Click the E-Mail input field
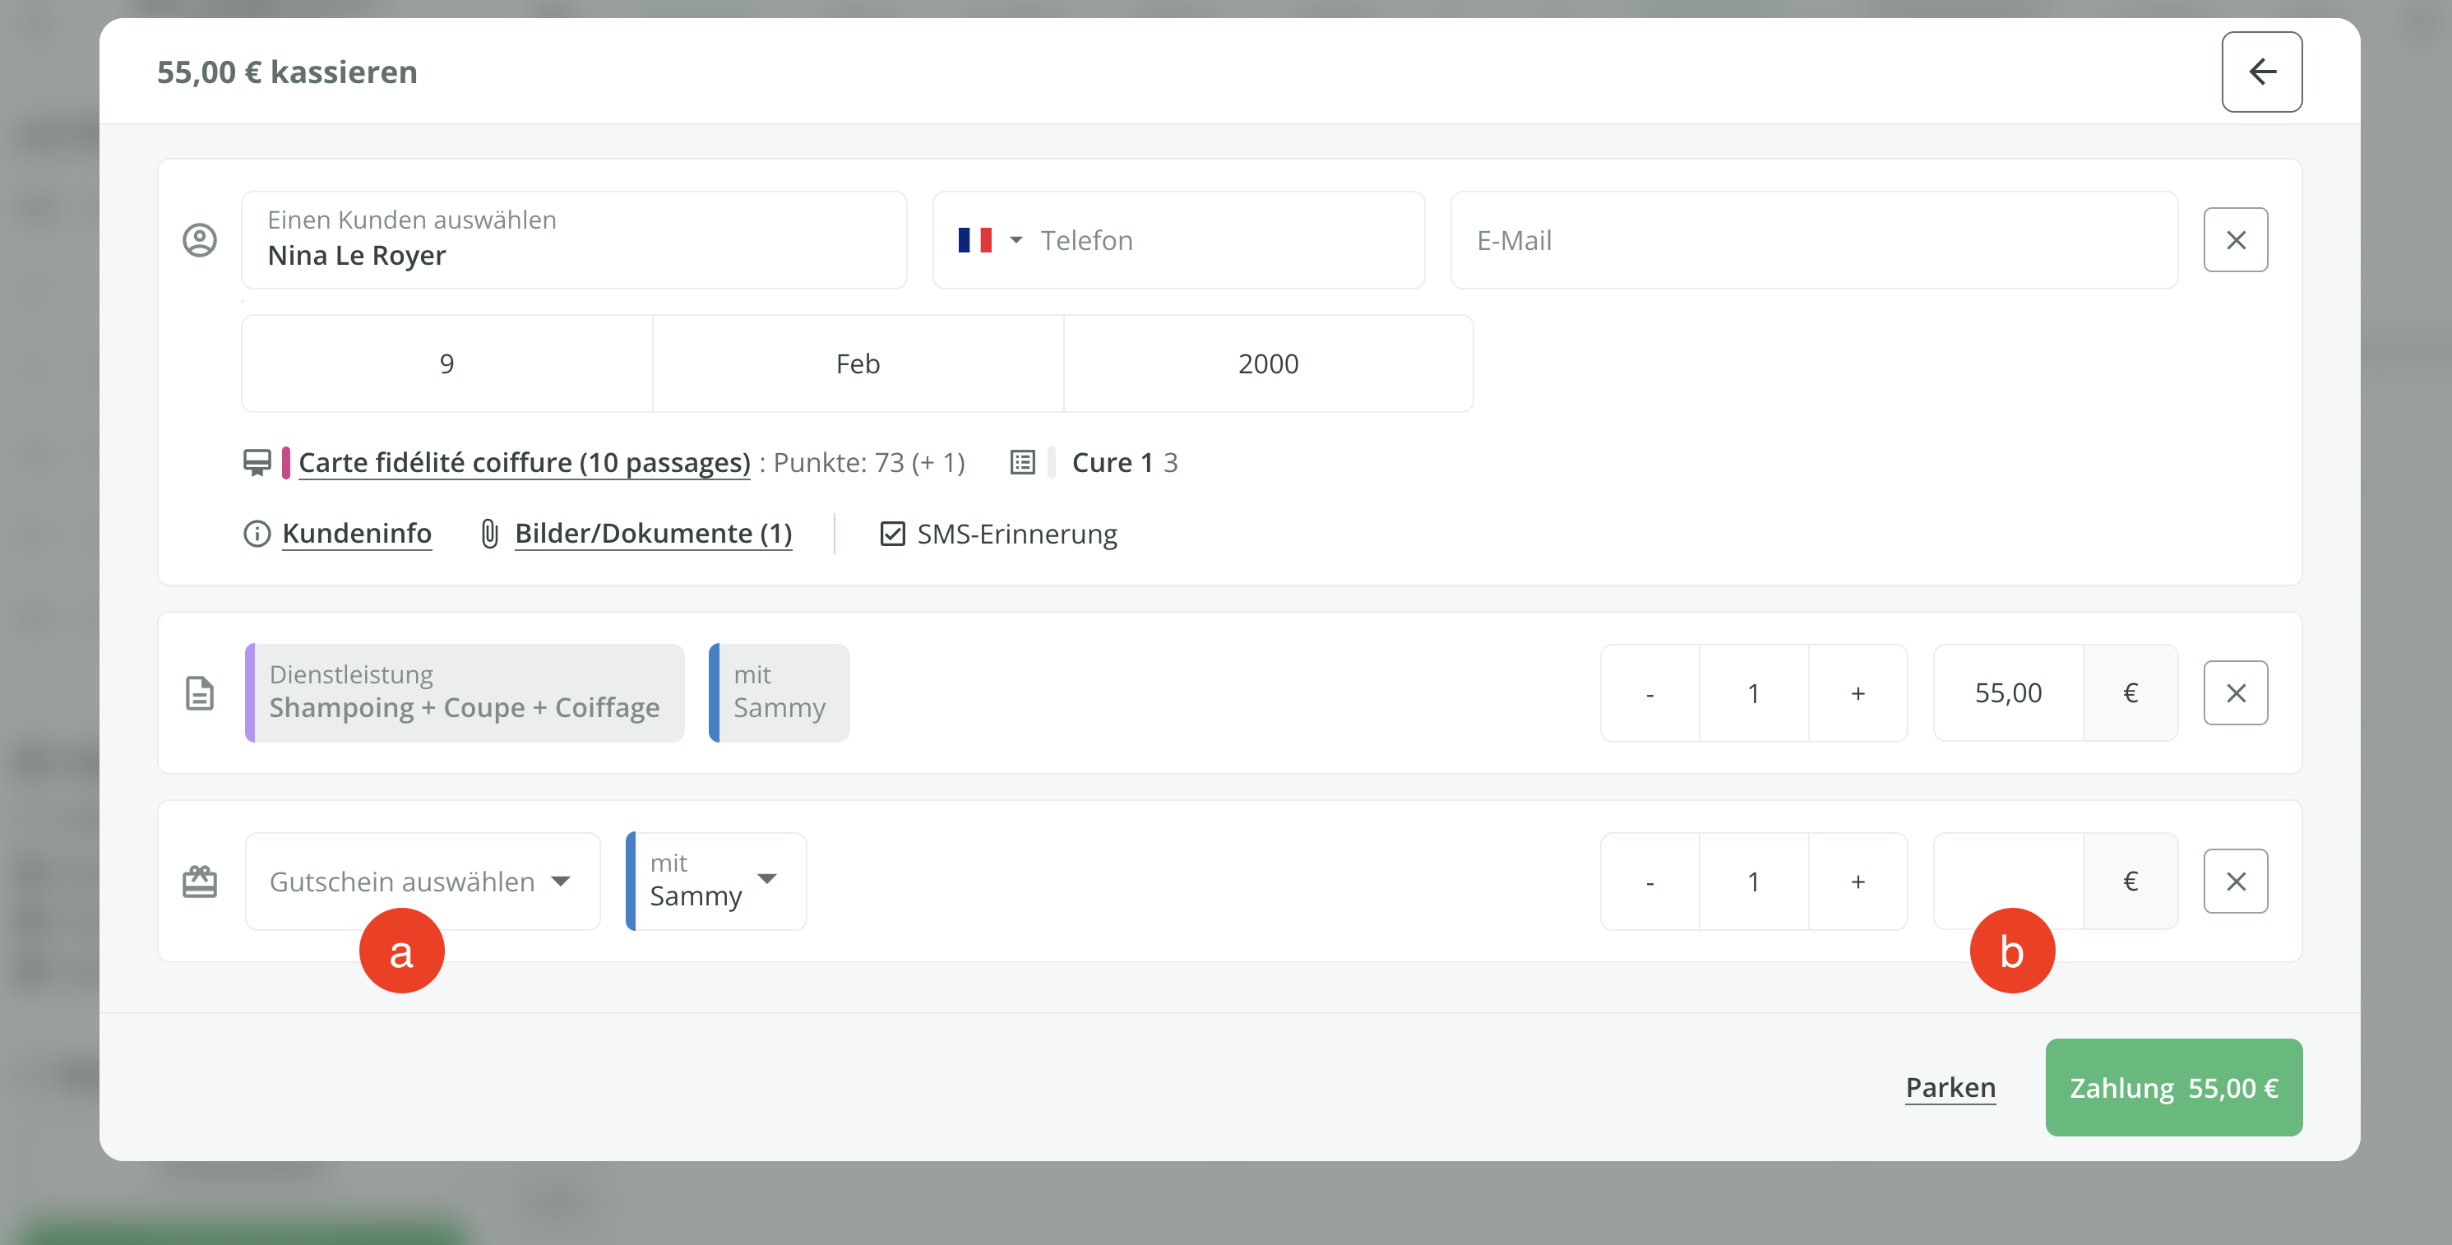Viewport: 2452px width, 1245px height. pyautogui.click(x=1813, y=240)
